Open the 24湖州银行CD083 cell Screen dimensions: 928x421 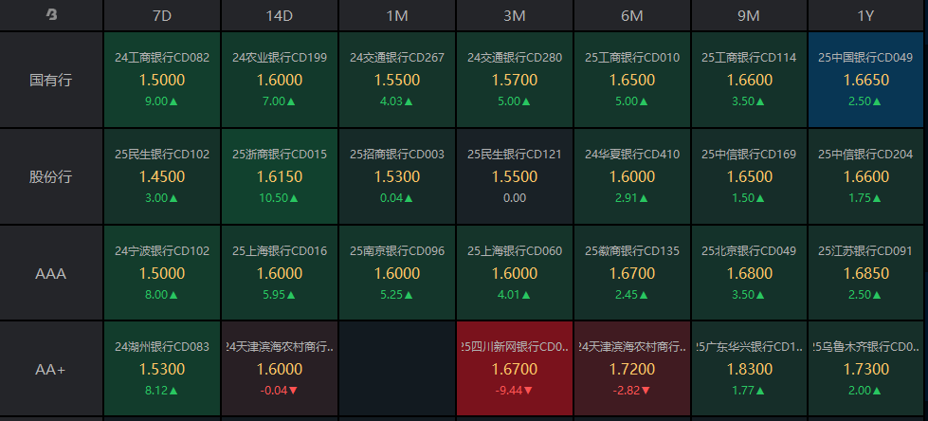coord(162,369)
